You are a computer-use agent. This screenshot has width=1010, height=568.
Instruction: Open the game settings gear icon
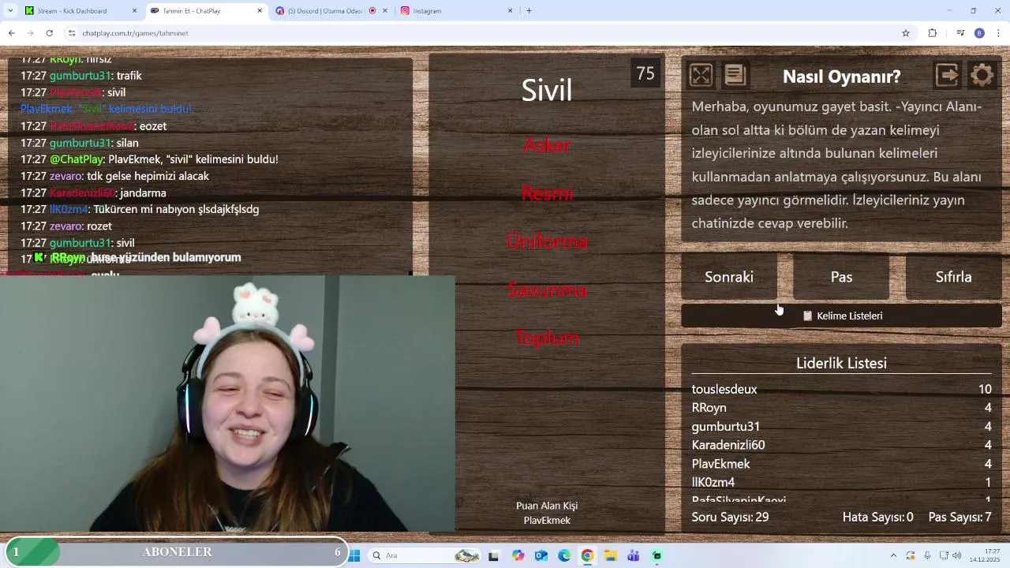[x=982, y=75]
